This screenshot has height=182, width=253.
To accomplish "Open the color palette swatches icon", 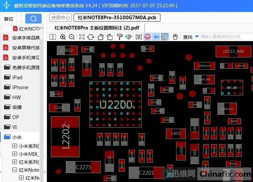I will click(x=128, y=37).
